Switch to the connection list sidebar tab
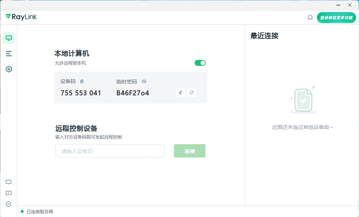359x217 pixels. click(x=8, y=54)
